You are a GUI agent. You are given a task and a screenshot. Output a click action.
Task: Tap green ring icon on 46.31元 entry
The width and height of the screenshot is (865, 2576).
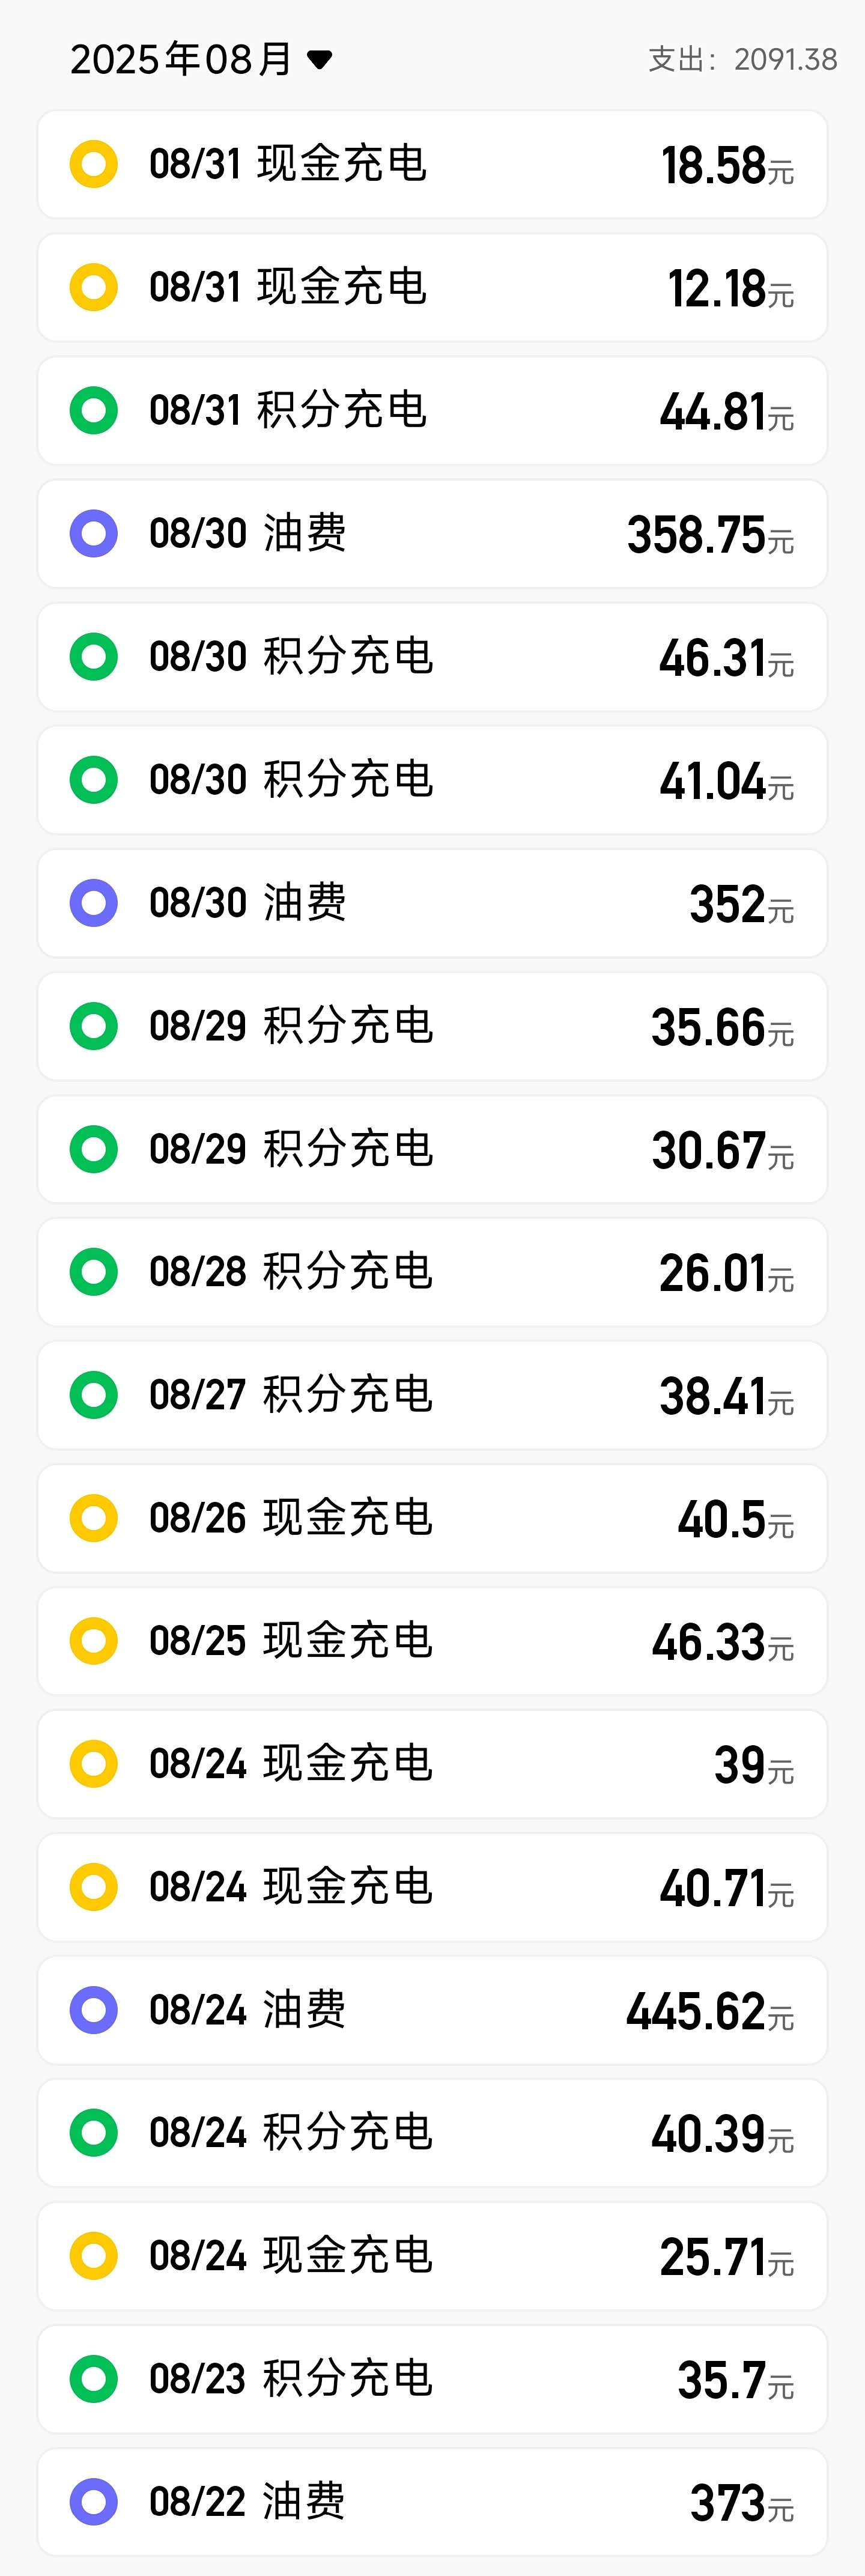pos(94,657)
